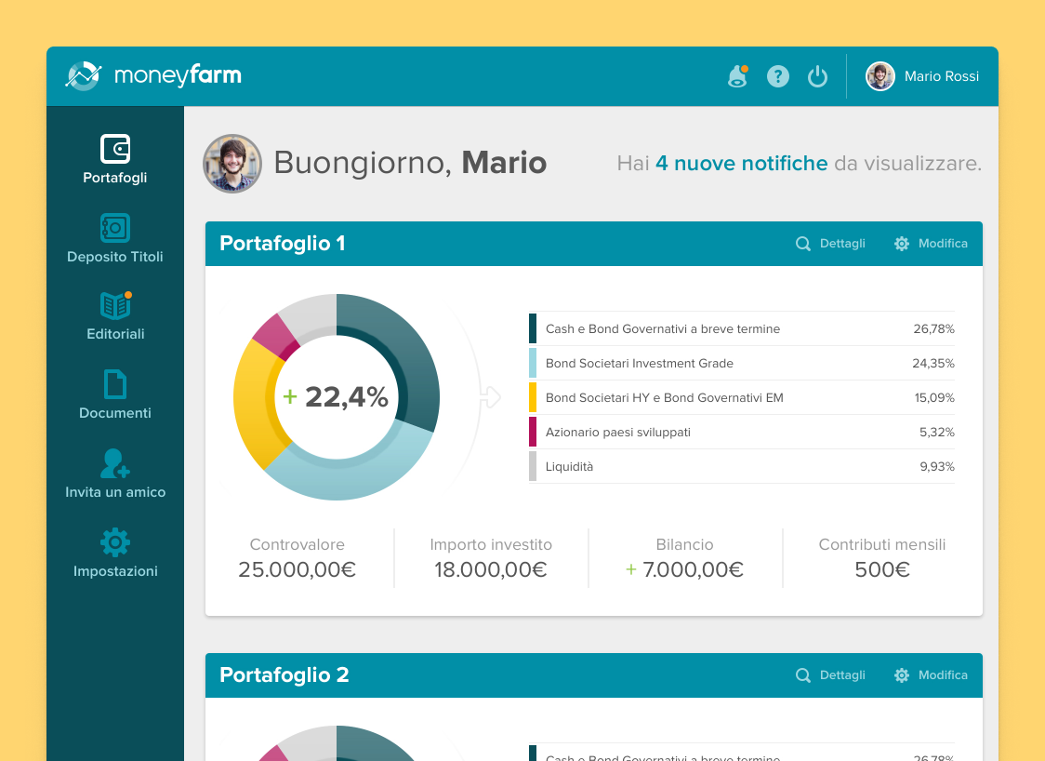Click the help question mark icon
The image size is (1045, 761).
point(778,76)
